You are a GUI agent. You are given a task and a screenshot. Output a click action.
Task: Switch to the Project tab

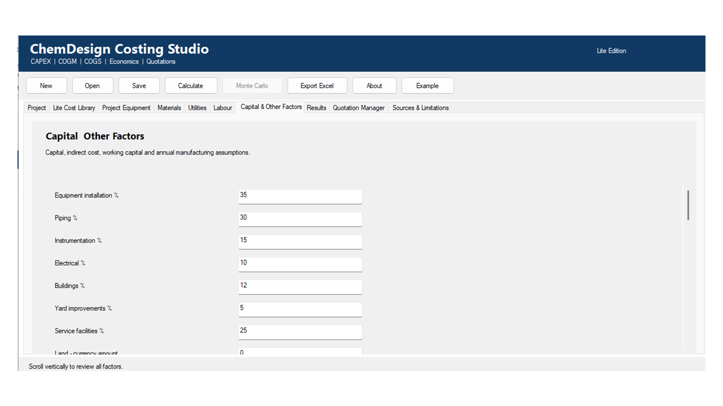tap(37, 108)
